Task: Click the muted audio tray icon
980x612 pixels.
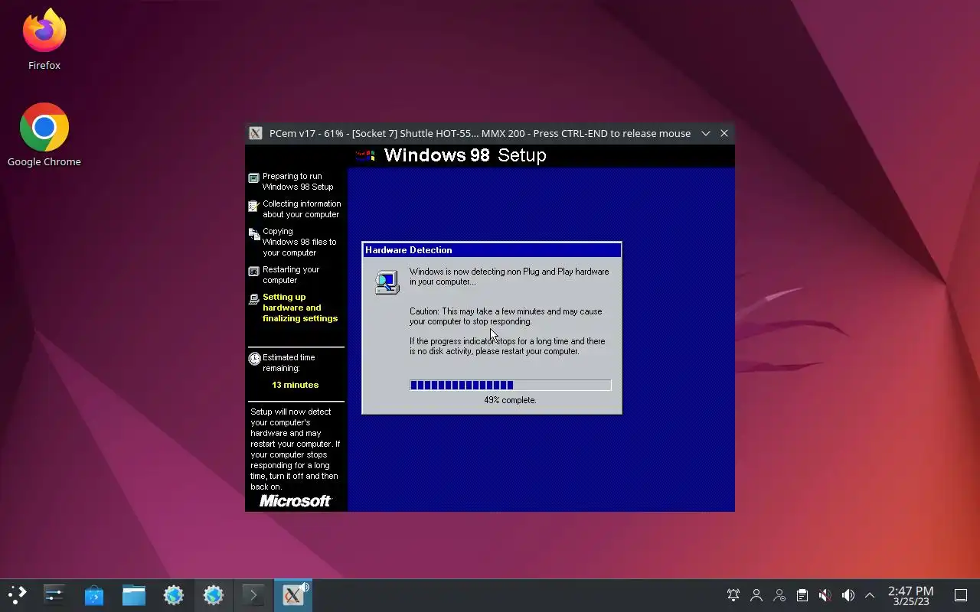Action: 825,595
